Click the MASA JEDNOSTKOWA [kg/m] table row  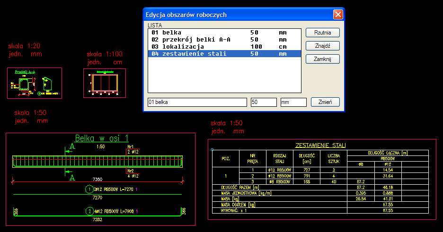[320, 193]
